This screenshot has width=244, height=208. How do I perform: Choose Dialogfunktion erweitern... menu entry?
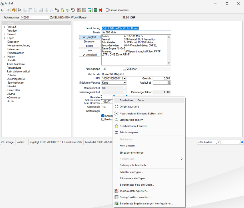(149, 197)
